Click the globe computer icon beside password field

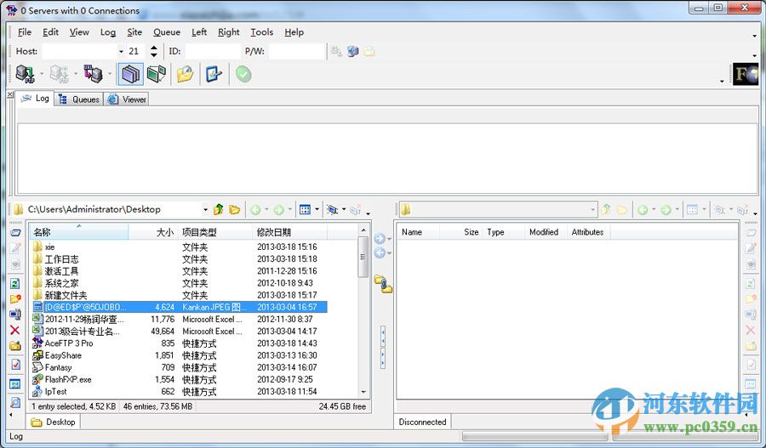pyautogui.click(x=353, y=51)
